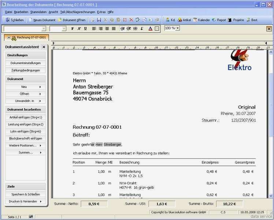274x220 pixels.
Task: Close the Dokumentassistent panel
Action: point(44,47)
